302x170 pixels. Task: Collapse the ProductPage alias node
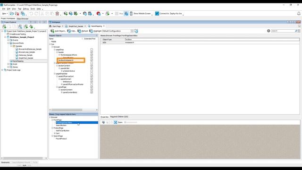tap(52, 128)
